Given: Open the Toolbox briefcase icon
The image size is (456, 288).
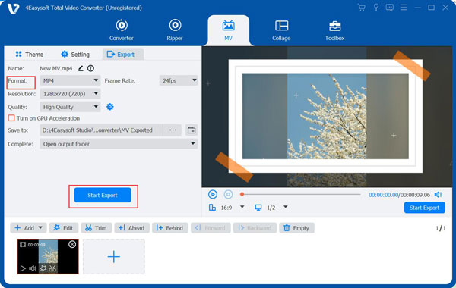Looking at the screenshot, I should point(334,26).
